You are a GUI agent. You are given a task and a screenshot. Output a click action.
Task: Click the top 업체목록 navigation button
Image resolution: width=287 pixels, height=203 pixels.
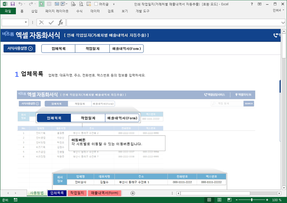[x=58, y=49]
